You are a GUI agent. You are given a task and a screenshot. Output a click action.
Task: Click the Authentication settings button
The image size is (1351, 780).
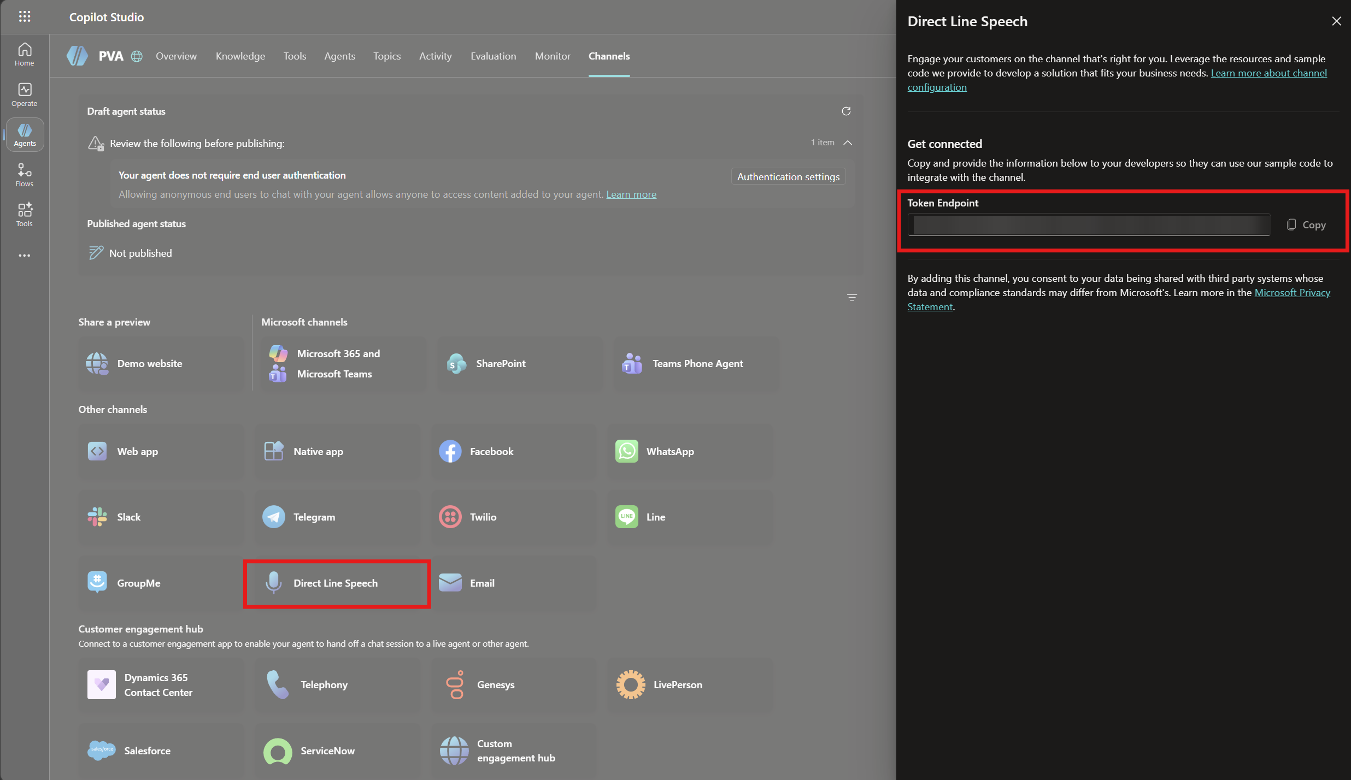[788, 176]
